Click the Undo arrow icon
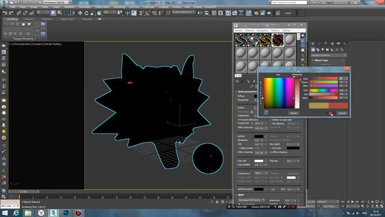 click(5, 13)
